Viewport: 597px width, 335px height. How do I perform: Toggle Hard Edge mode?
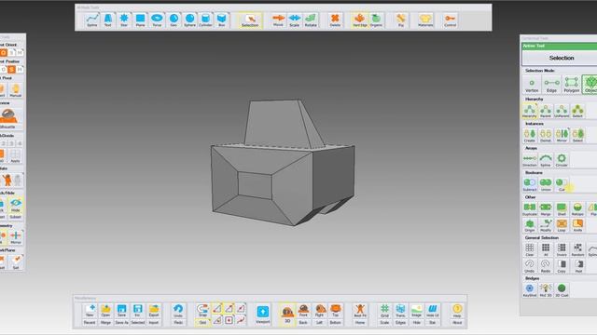(x=360, y=20)
